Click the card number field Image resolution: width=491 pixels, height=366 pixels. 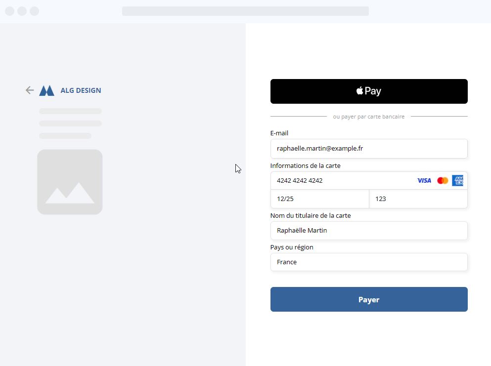tap(369, 180)
